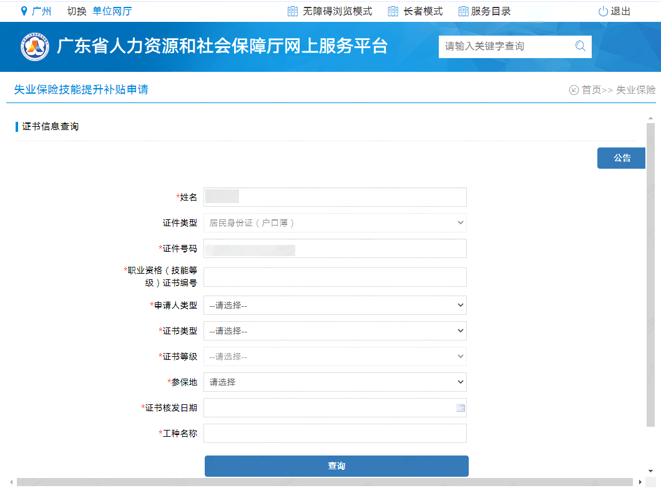
Task: Click the location pin beside 广州
Action: (x=22, y=10)
